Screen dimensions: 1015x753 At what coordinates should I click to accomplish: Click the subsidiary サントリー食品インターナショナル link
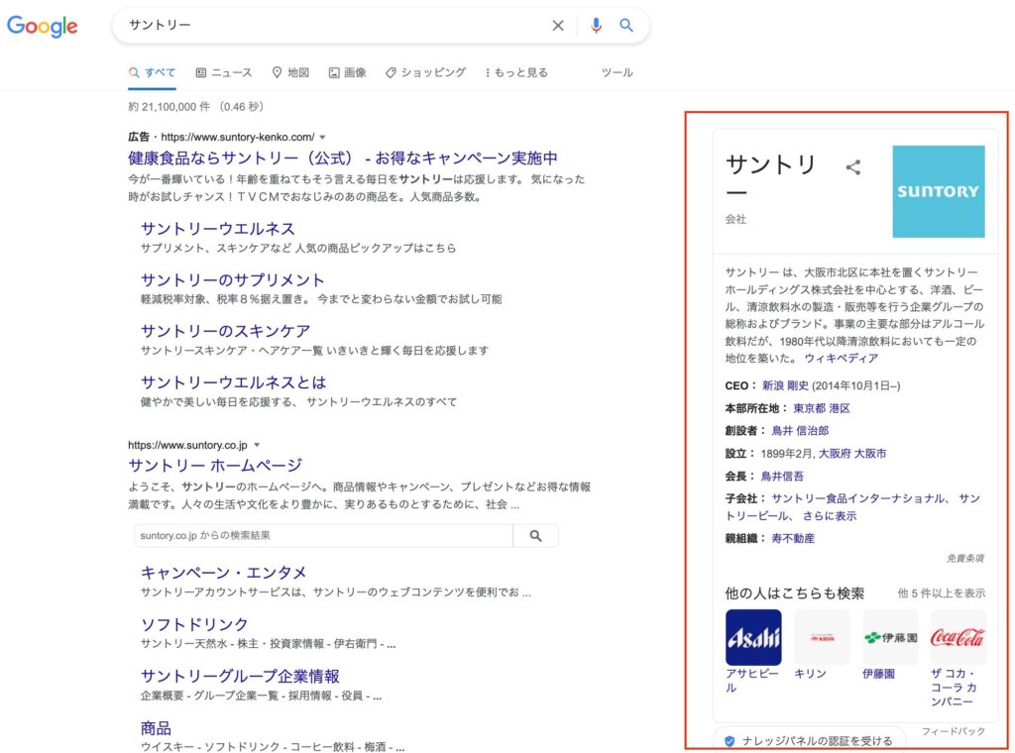click(x=857, y=498)
